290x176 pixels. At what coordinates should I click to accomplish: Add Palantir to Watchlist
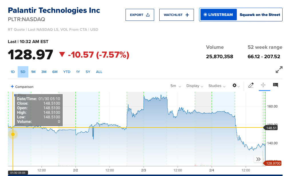[x=176, y=15]
